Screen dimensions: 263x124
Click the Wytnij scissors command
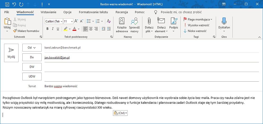pyautogui.click(x=19, y=19)
